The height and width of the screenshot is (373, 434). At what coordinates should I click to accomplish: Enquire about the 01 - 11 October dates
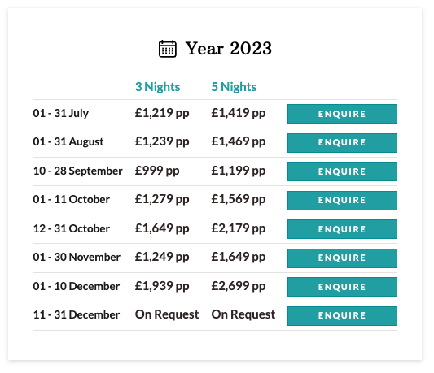coord(342,200)
